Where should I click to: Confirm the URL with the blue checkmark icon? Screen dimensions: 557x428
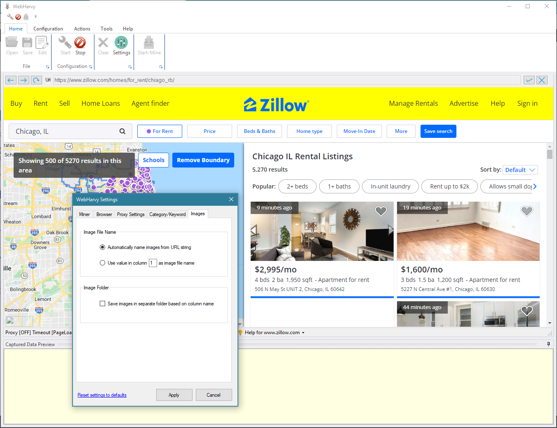(x=529, y=80)
